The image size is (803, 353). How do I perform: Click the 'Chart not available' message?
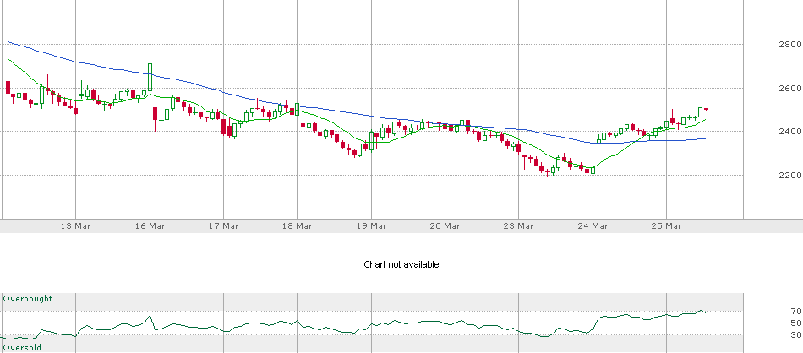pos(401,264)
